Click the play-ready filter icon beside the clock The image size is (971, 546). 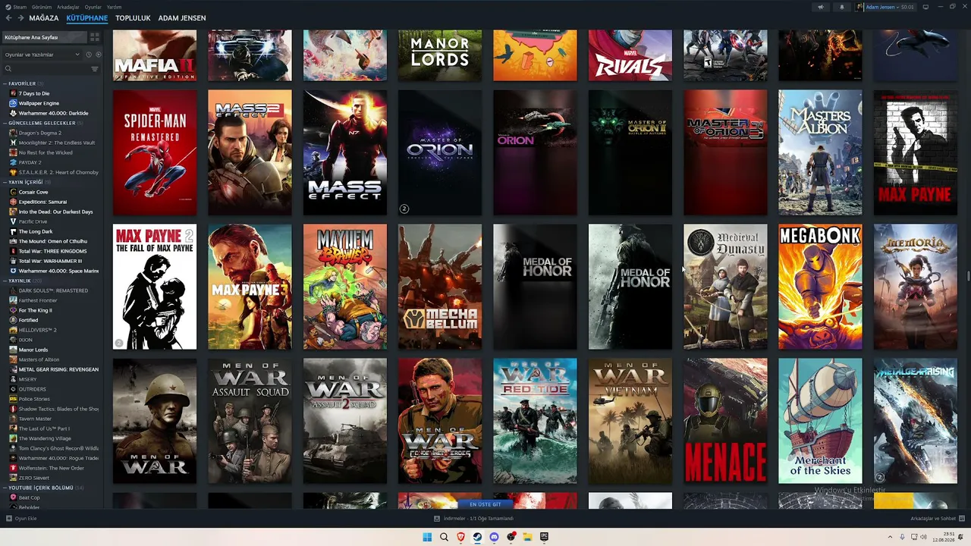pos(98,55)
